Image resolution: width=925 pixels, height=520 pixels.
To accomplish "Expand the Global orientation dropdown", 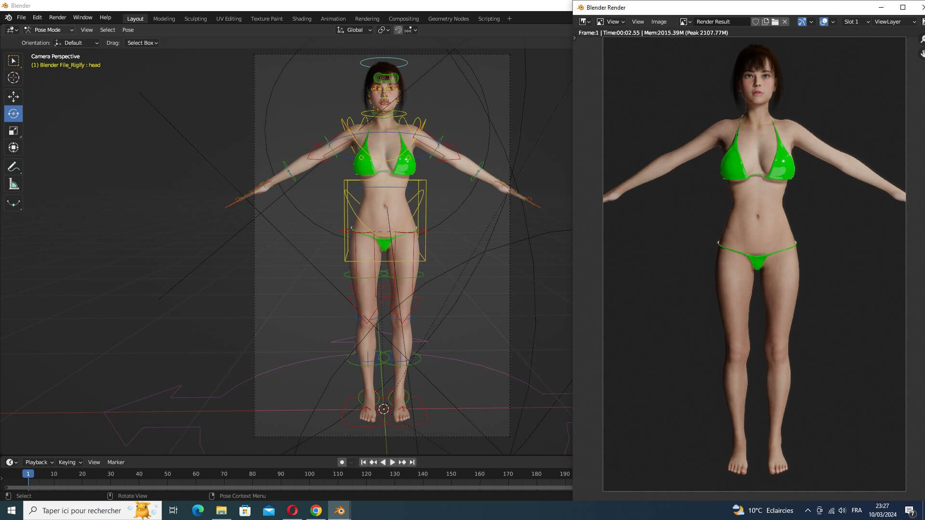I will (x=355, y=30).
